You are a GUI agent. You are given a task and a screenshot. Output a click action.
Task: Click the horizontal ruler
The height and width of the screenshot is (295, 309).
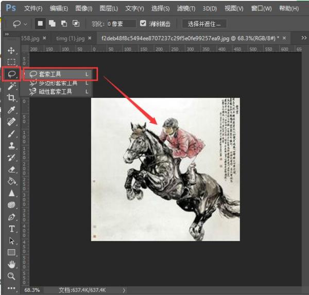(165, 49)
